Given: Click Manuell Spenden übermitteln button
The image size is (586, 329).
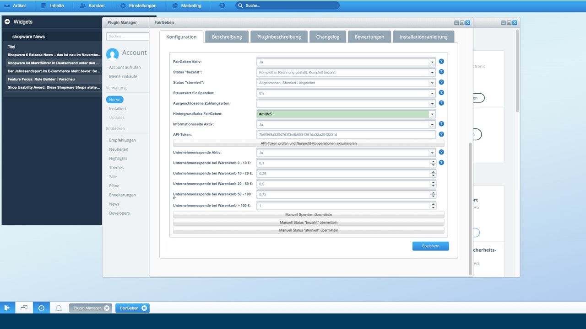Looking at the screenshot, I should (x=309, y=214).
